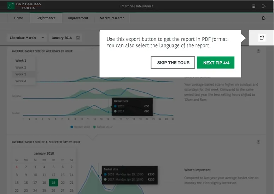Pick day 12 in the calendar

pyautogui.click(x=53, y=175)
